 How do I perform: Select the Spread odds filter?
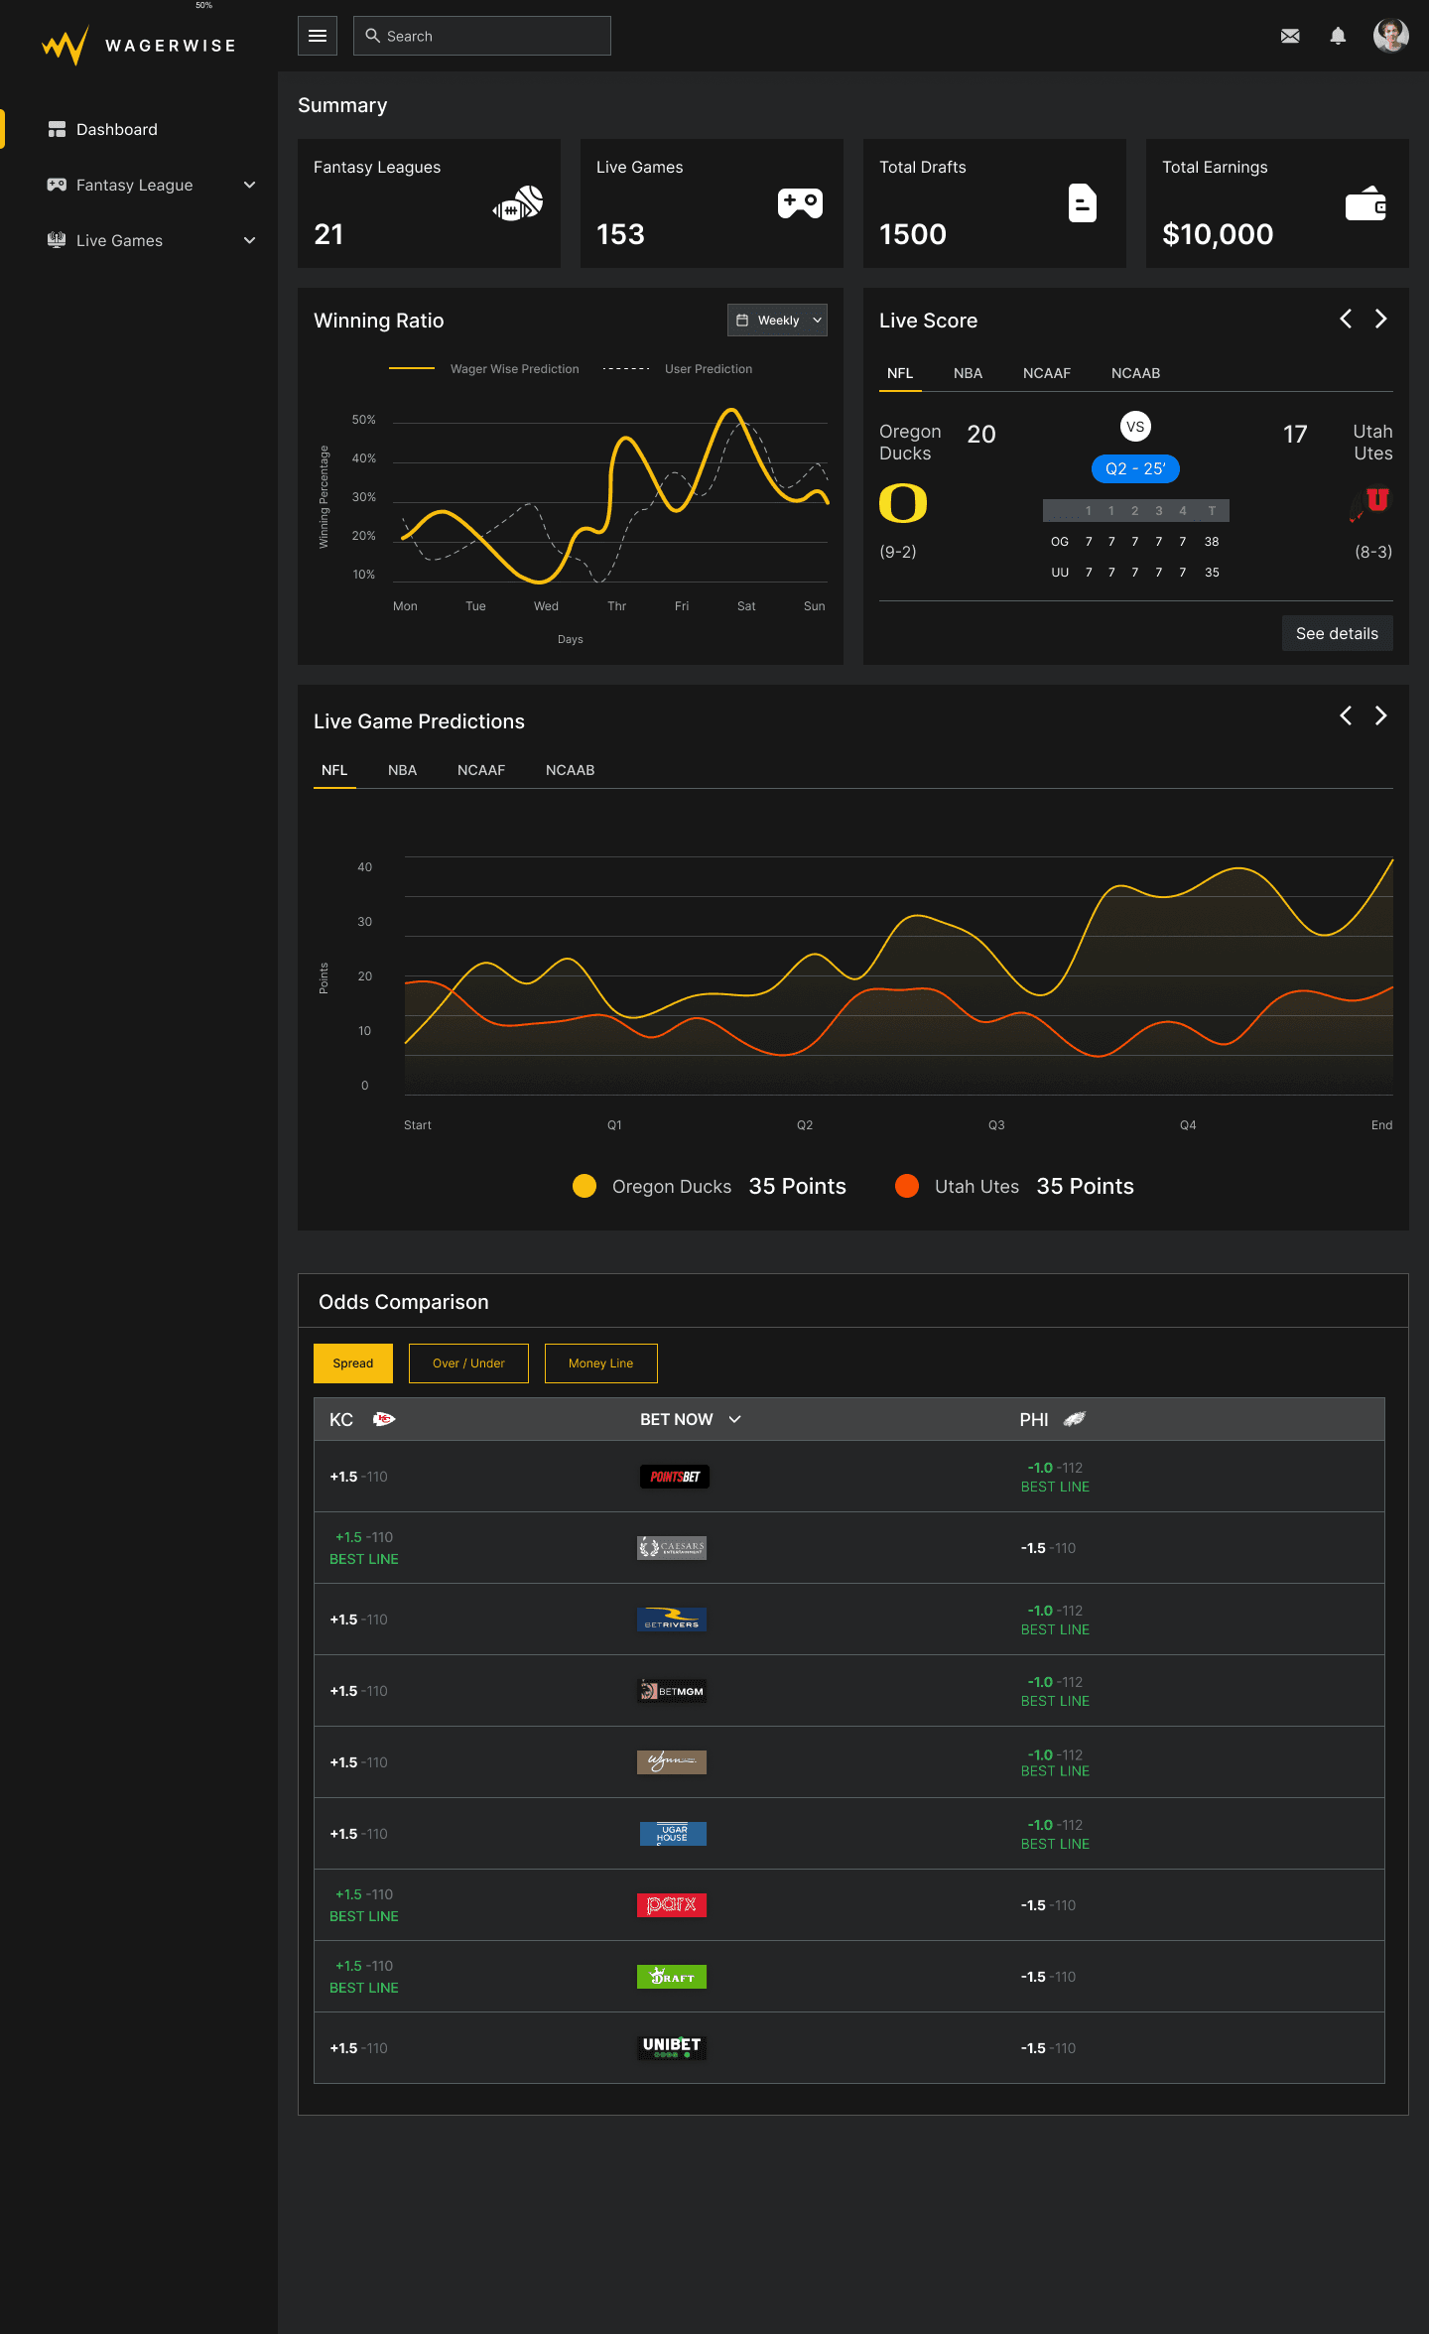point(353,1363)
